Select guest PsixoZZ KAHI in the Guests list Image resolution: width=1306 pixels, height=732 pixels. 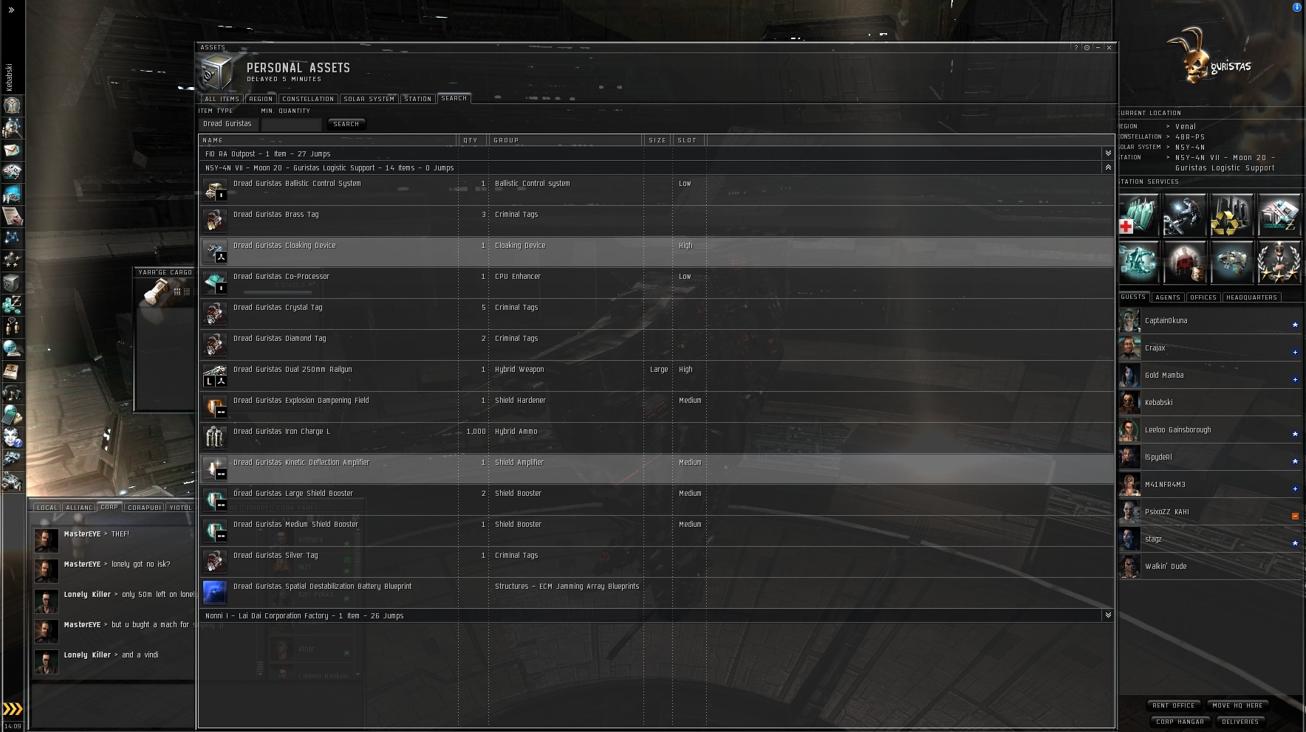click(1209, 512)
